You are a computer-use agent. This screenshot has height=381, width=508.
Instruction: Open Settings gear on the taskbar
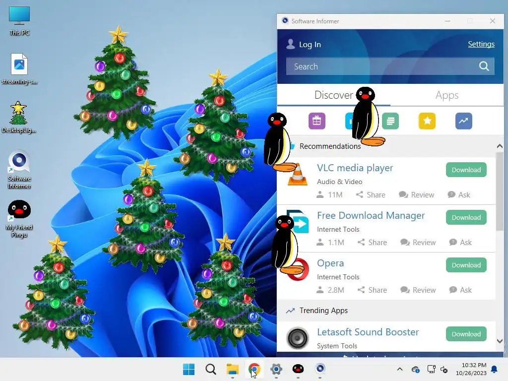coord(276,369)
